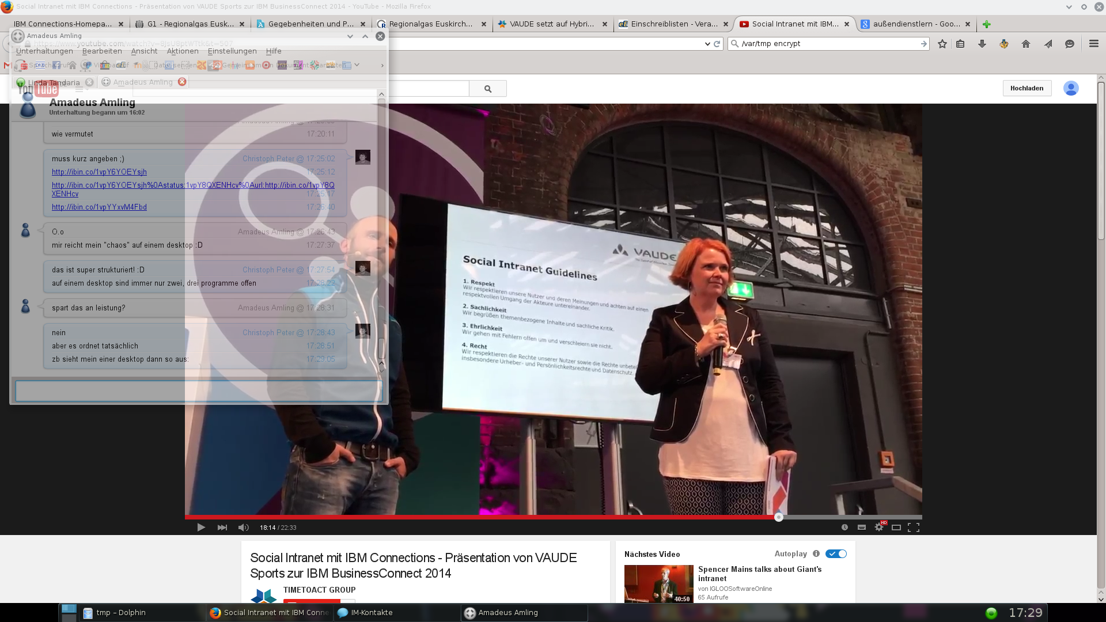The height and width of the screenshot is (622, 1106).
Task: Roll up the chat window with down chevron
Action: point(350,36)
